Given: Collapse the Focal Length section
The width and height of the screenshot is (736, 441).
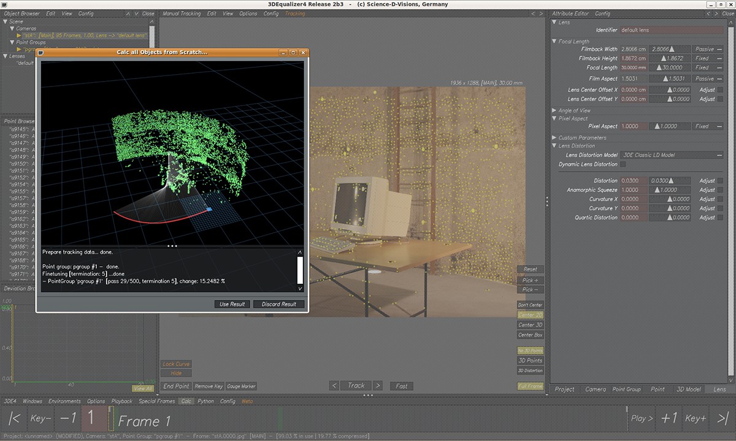Looking at the screenshot, I should pyautogui.click(x=554, y=42).
